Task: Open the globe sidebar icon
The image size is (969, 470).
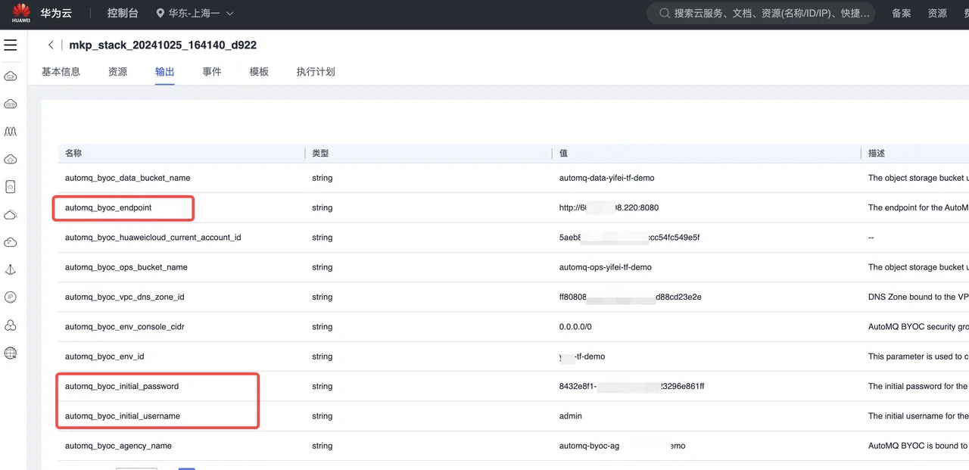Action: pyautogui.click(x=11, y=353)
